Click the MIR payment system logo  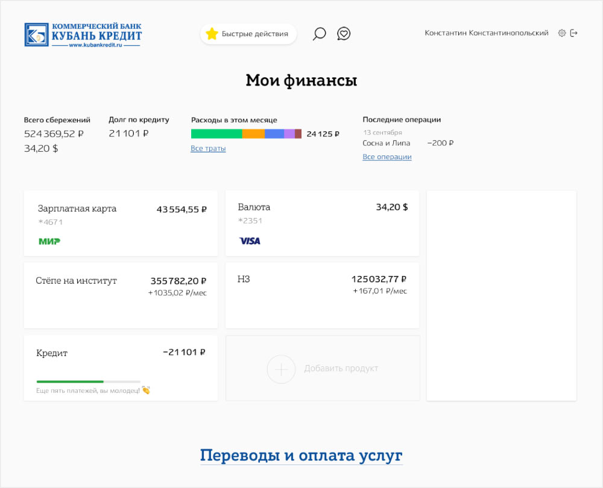click(49, 241)
